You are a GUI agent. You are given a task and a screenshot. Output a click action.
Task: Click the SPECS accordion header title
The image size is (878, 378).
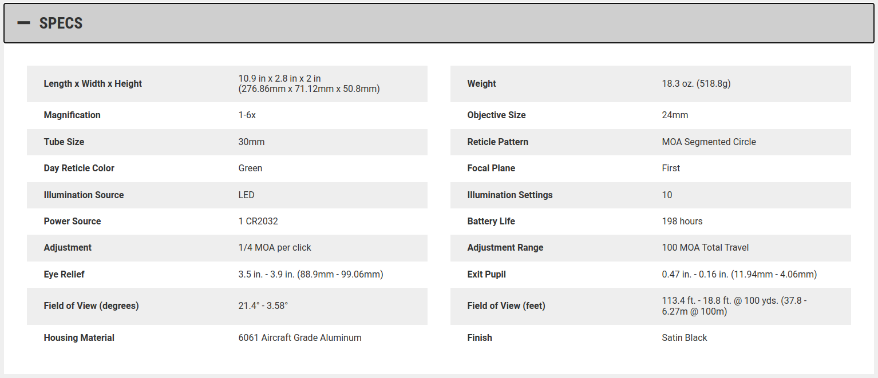pyautogui.click(x=61, y=23)
